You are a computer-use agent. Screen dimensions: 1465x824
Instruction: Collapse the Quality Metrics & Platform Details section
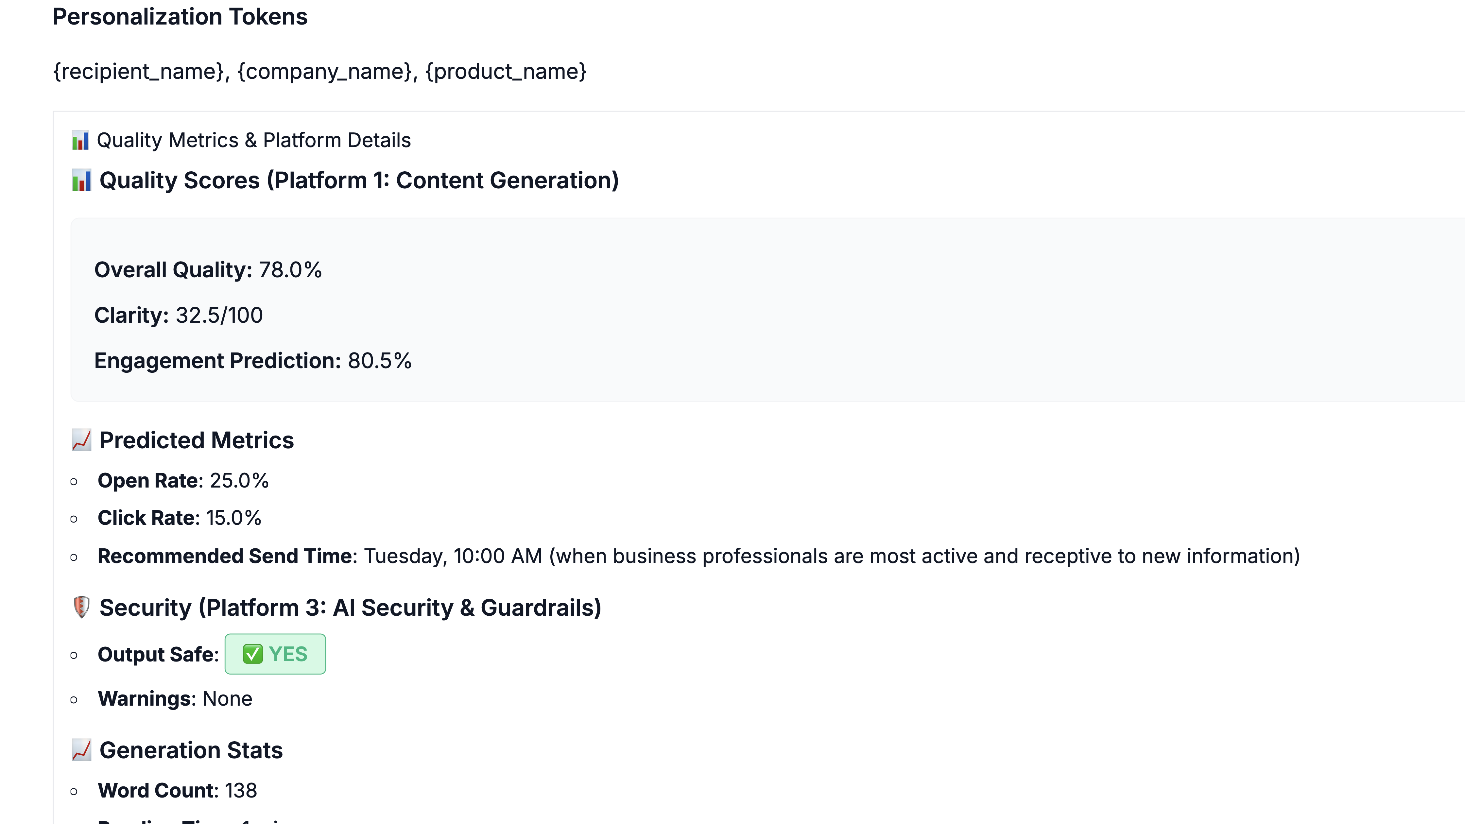click(253, 141)
